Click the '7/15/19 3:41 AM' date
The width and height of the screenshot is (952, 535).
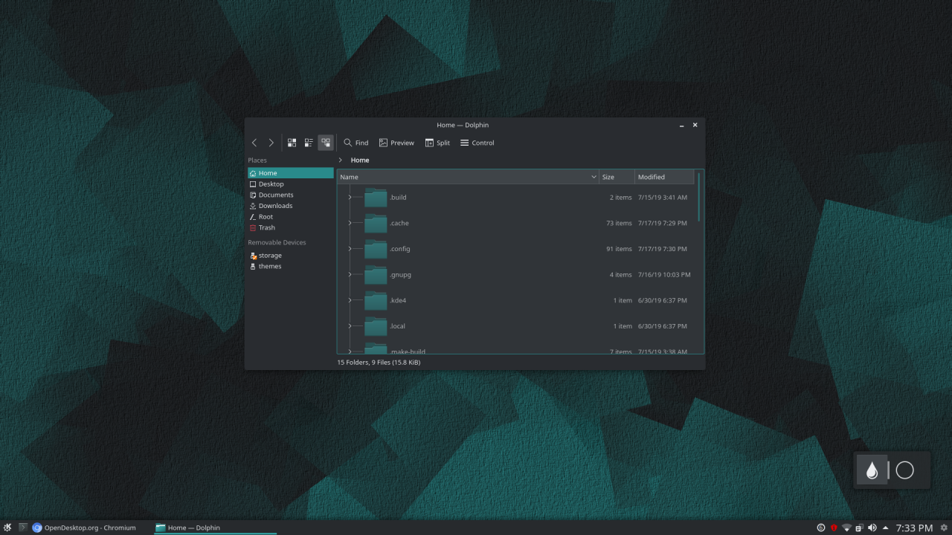(x=663, y=197)
